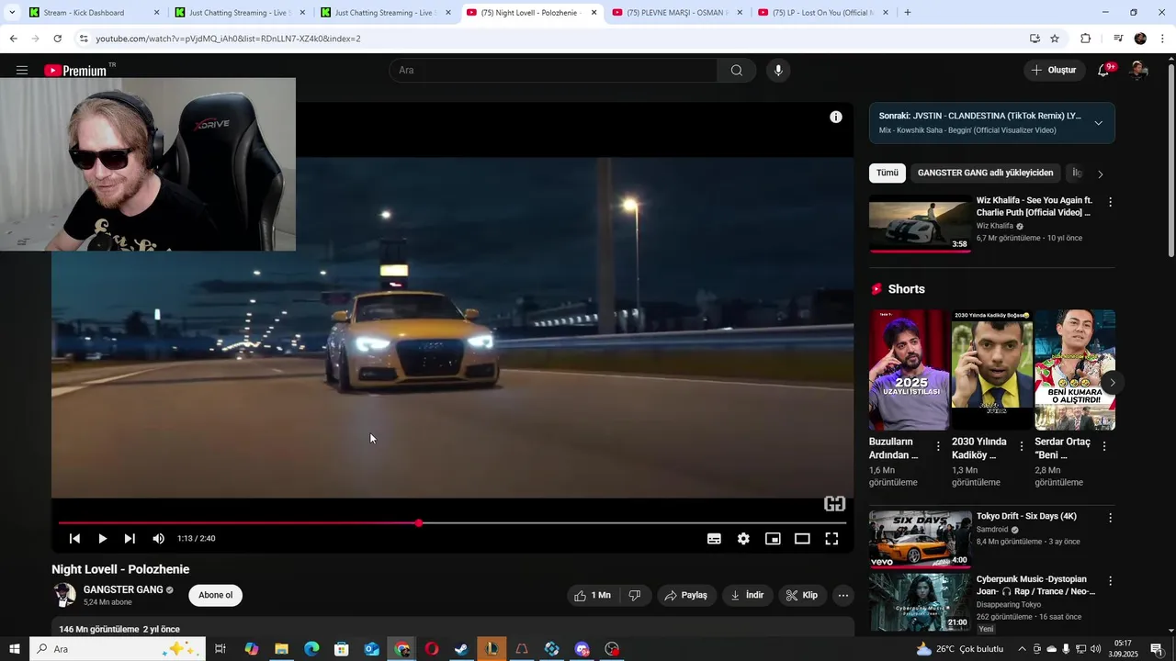The width and height of the screenshot is (1176, 661).
Task: Go to YouTube Premium home logo
Action: 75,71
